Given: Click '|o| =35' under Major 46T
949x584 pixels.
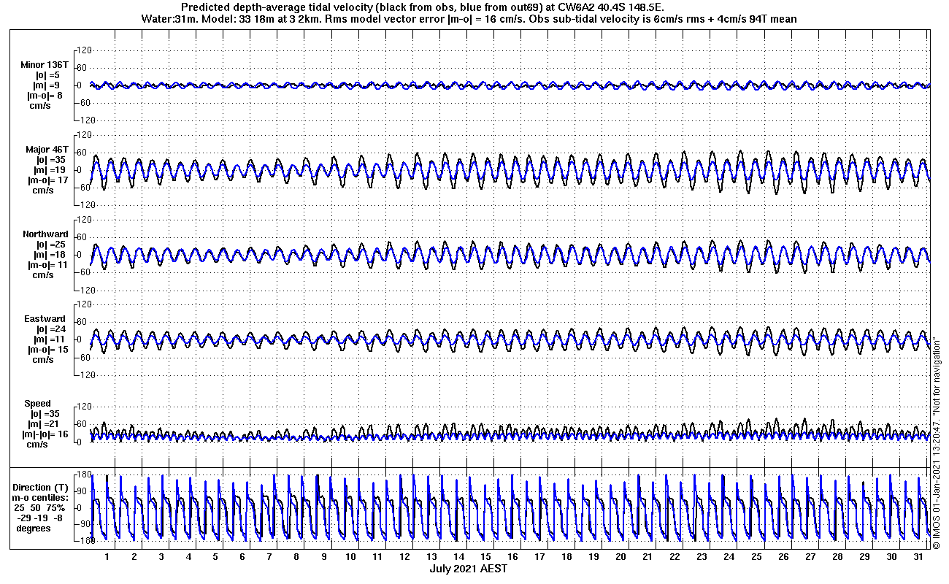Looking at the screenshot, I should click(51, 160).
